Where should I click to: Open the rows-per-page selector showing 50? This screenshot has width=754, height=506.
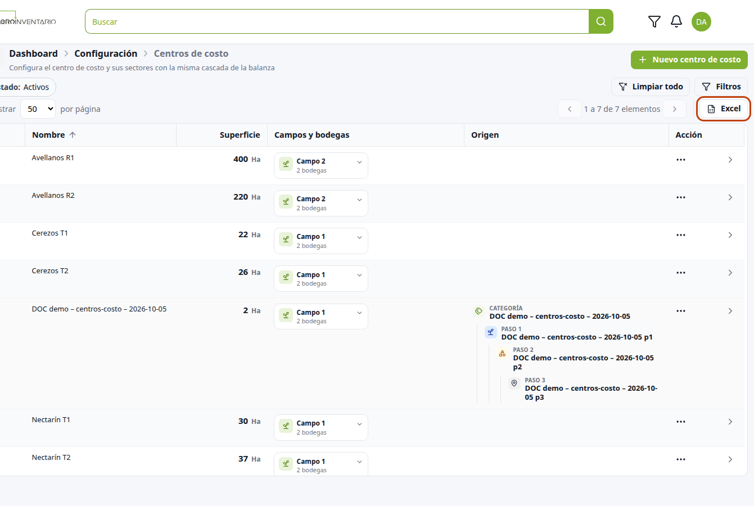38,109
